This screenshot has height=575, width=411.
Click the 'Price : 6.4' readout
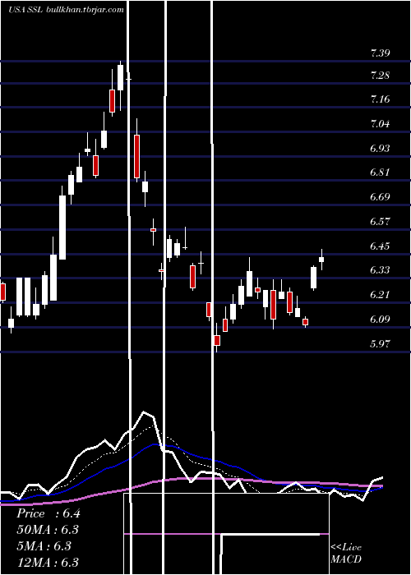(48, 513)
